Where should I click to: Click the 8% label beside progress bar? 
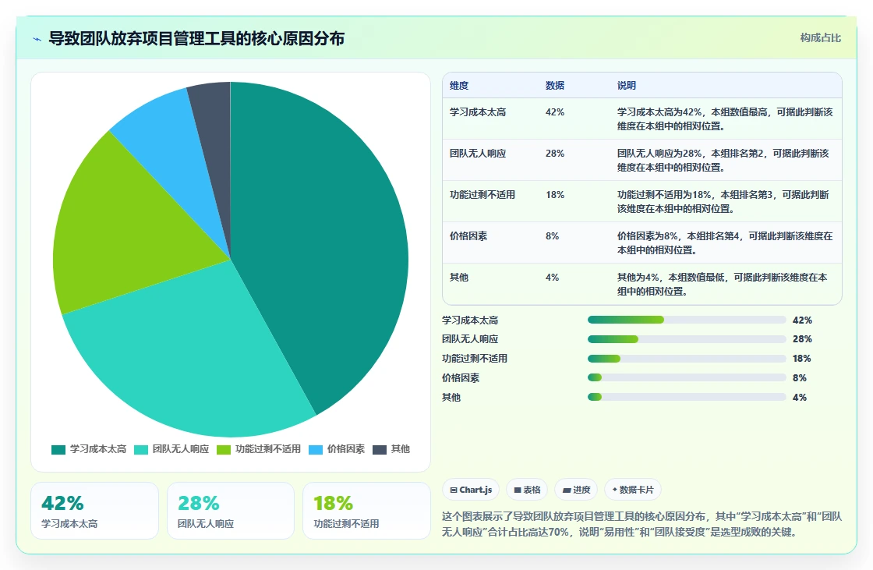800,377
